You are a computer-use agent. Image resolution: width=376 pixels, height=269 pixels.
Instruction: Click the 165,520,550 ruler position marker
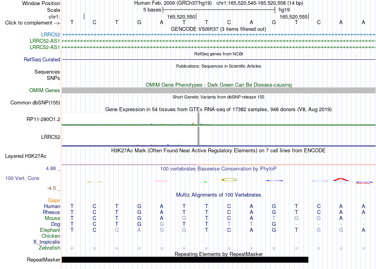pos(181,17)
